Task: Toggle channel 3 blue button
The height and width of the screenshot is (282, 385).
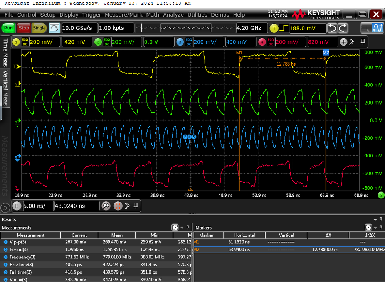Action: tap(180, 42)
